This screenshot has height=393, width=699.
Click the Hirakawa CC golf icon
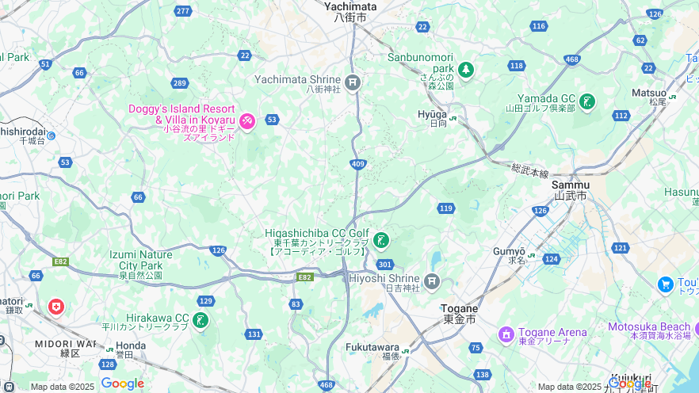[201, 320]
